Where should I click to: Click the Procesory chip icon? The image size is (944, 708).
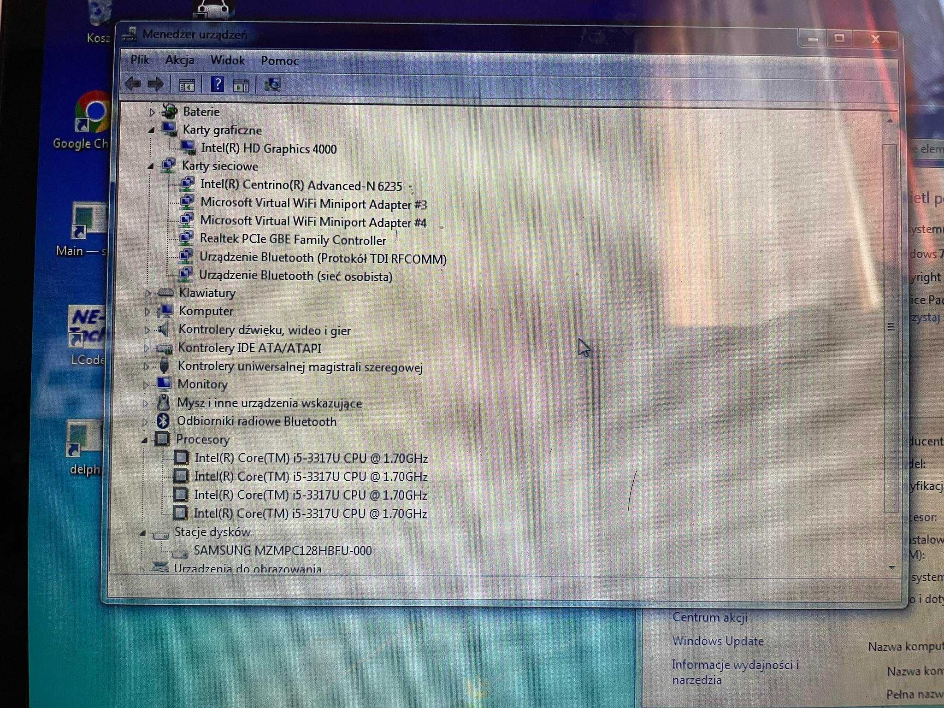tap(162, 439)
